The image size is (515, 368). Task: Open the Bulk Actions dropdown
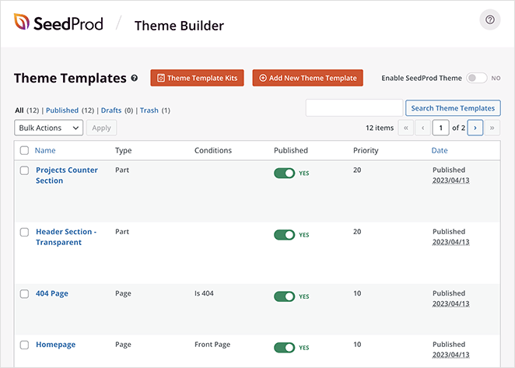pyautogui.click(x=48, y=128)
